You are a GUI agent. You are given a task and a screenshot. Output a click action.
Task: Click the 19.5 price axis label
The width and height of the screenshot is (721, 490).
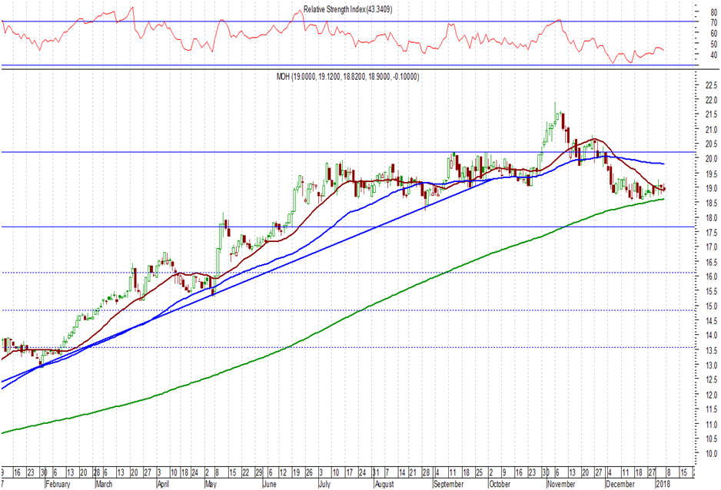click(711, 174)
